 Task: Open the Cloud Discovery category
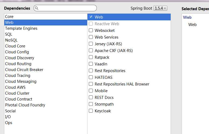tap(46, 58)
